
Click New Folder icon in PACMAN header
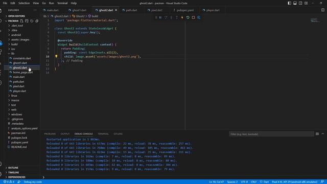pyautogui.click(x=27, y=21)
